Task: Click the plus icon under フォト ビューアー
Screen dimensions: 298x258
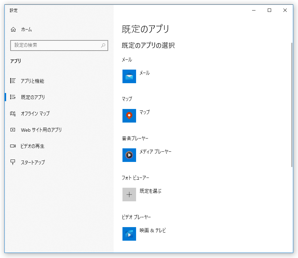Action: 129,195
